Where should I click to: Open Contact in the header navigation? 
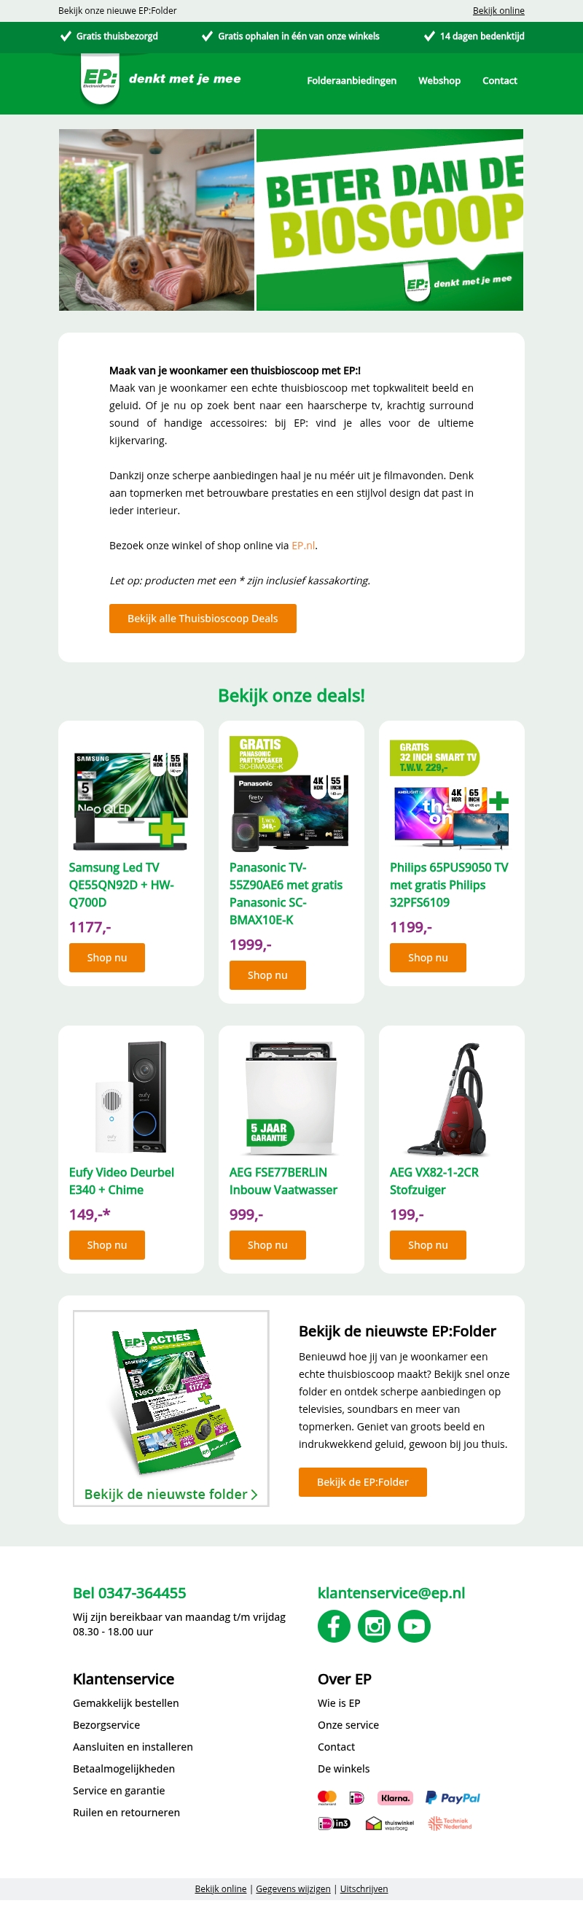500,80
